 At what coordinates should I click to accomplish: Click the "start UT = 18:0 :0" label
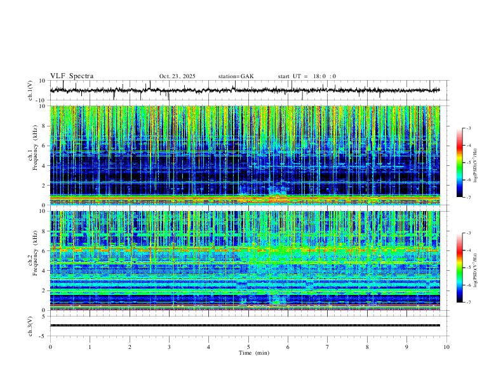pos(307,76)
